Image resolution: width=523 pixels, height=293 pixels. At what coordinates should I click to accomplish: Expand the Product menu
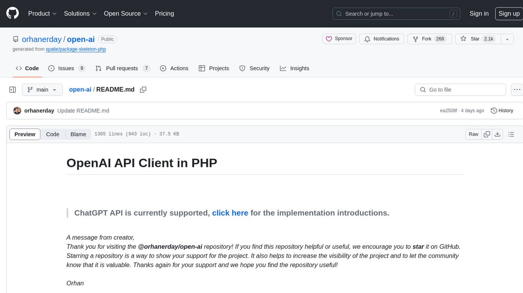coord(43,13)
